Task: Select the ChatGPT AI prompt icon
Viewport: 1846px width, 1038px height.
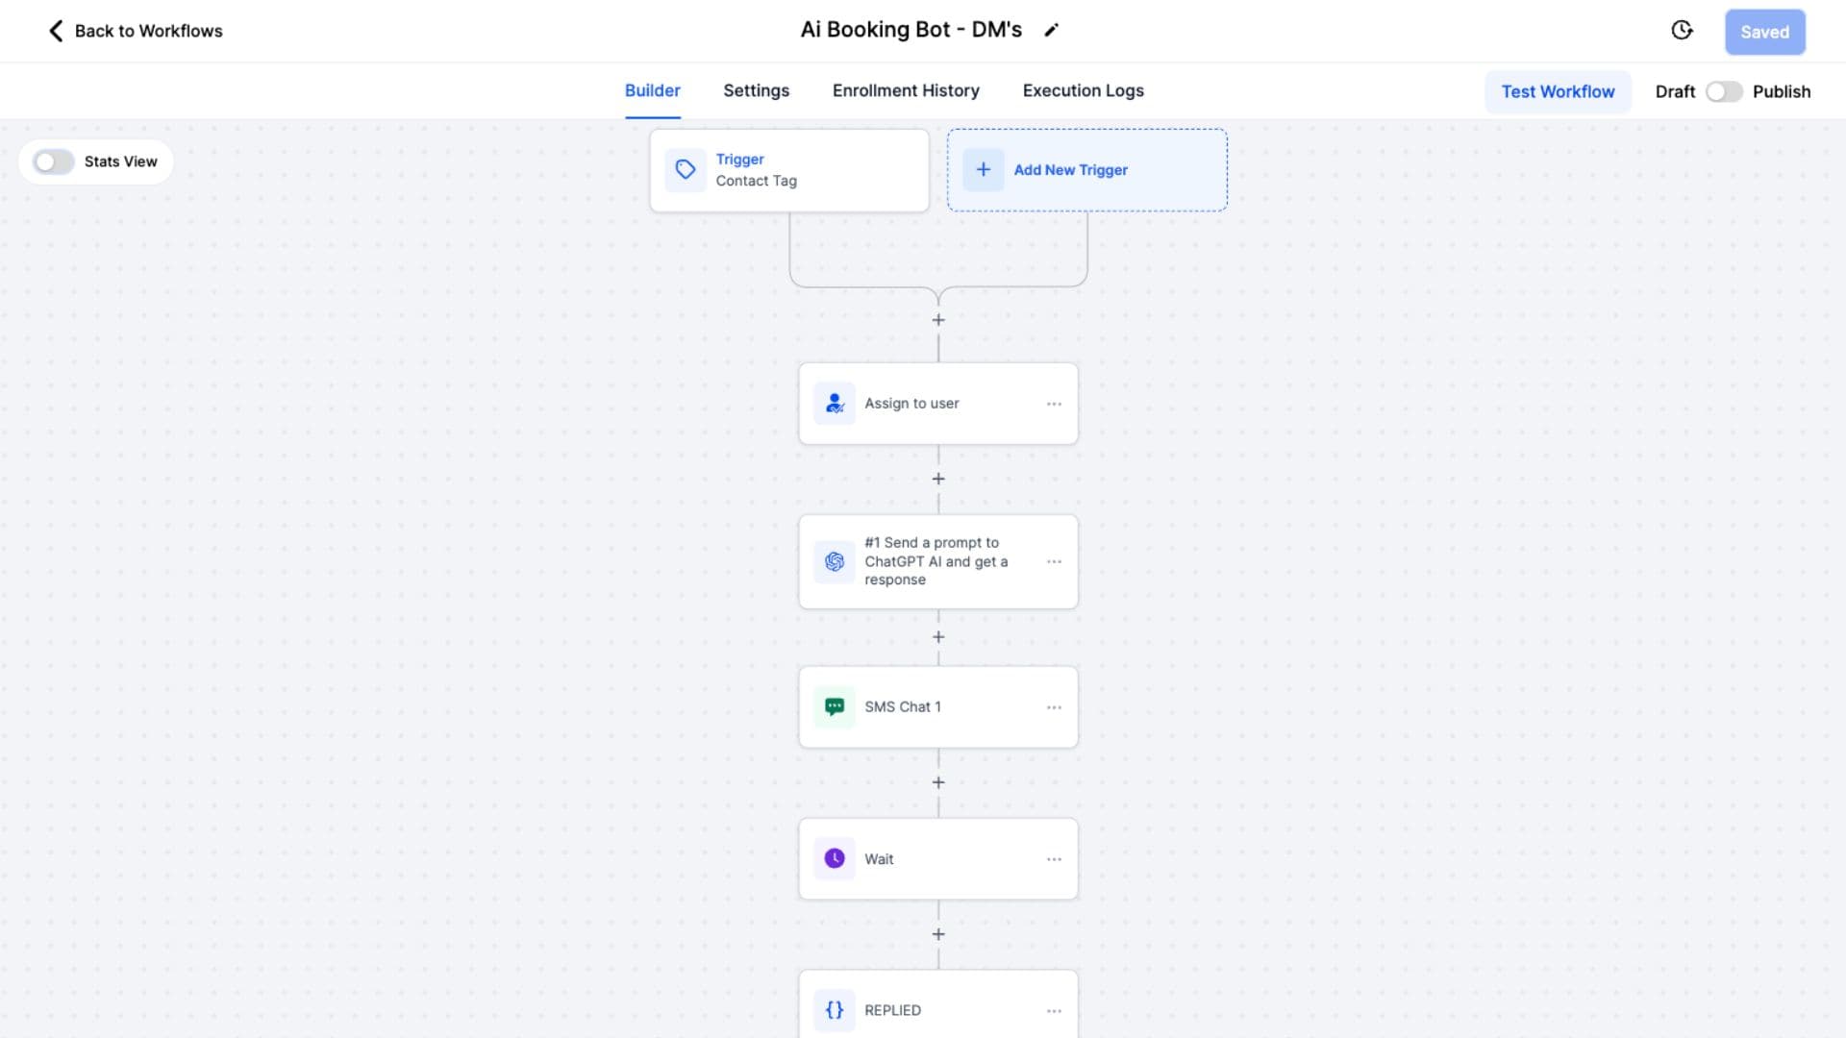Action: point(835,561)
